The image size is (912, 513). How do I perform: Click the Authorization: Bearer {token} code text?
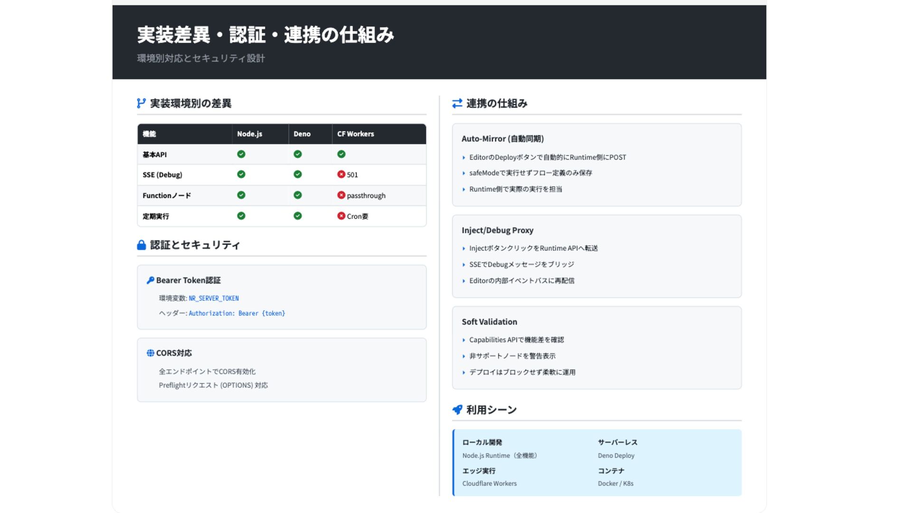point(237,313)
